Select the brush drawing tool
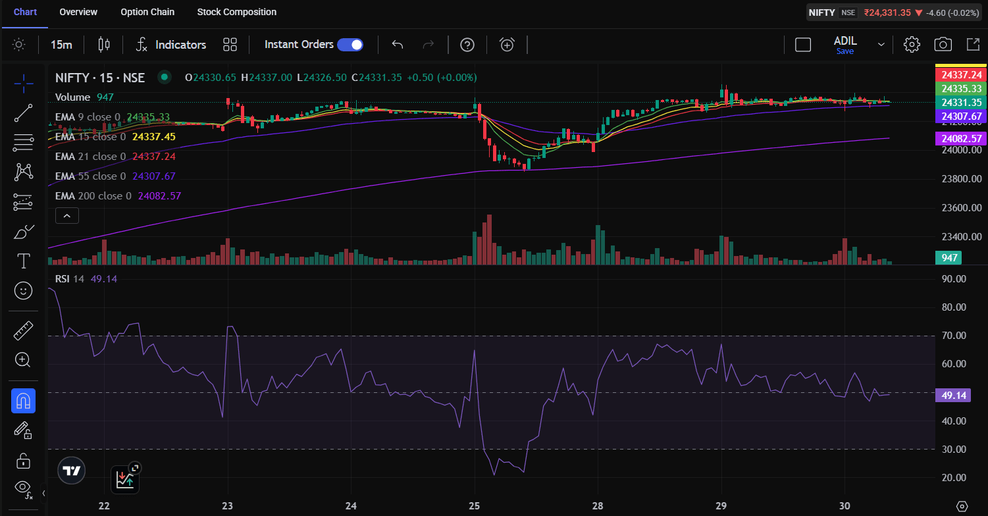Screen dimensions: 988x516 tap(24, 232)
